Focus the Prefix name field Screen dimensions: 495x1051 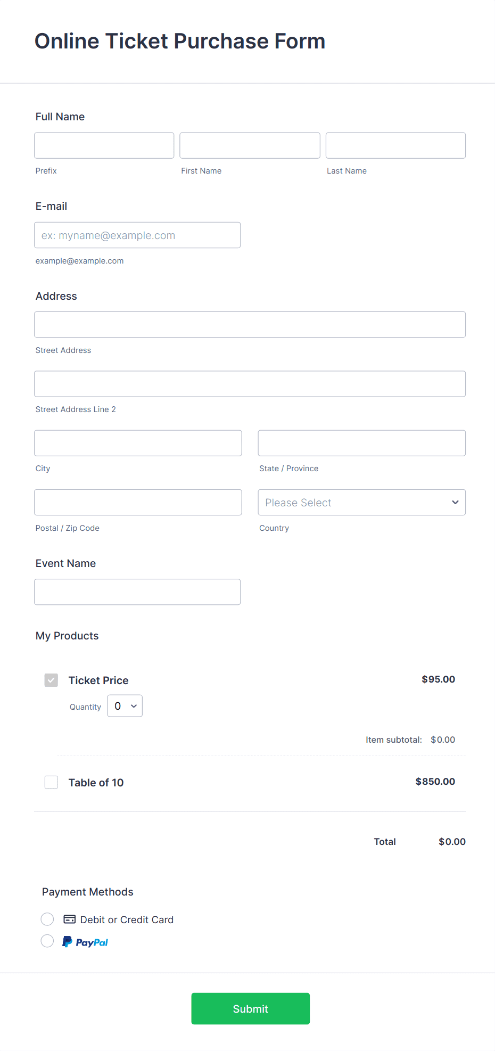point(104,145)
